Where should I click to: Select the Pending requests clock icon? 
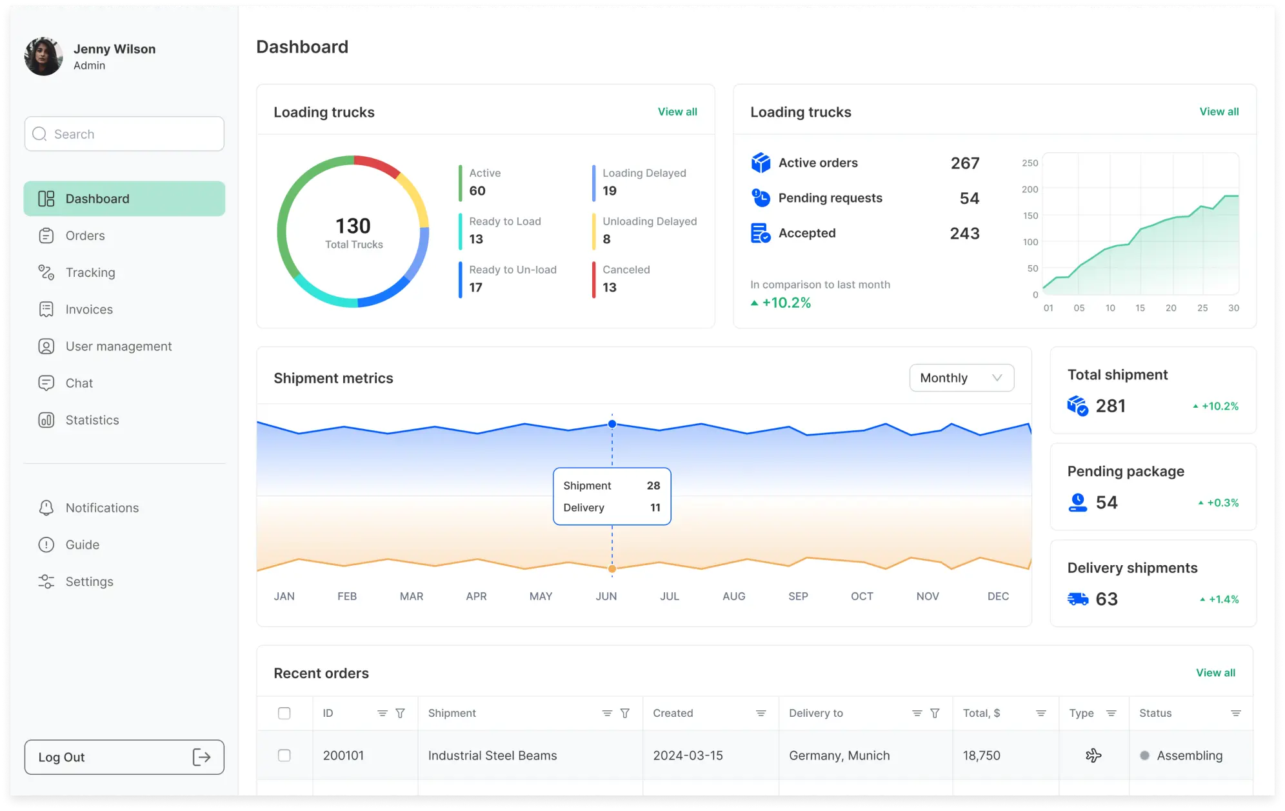(761, 198)
